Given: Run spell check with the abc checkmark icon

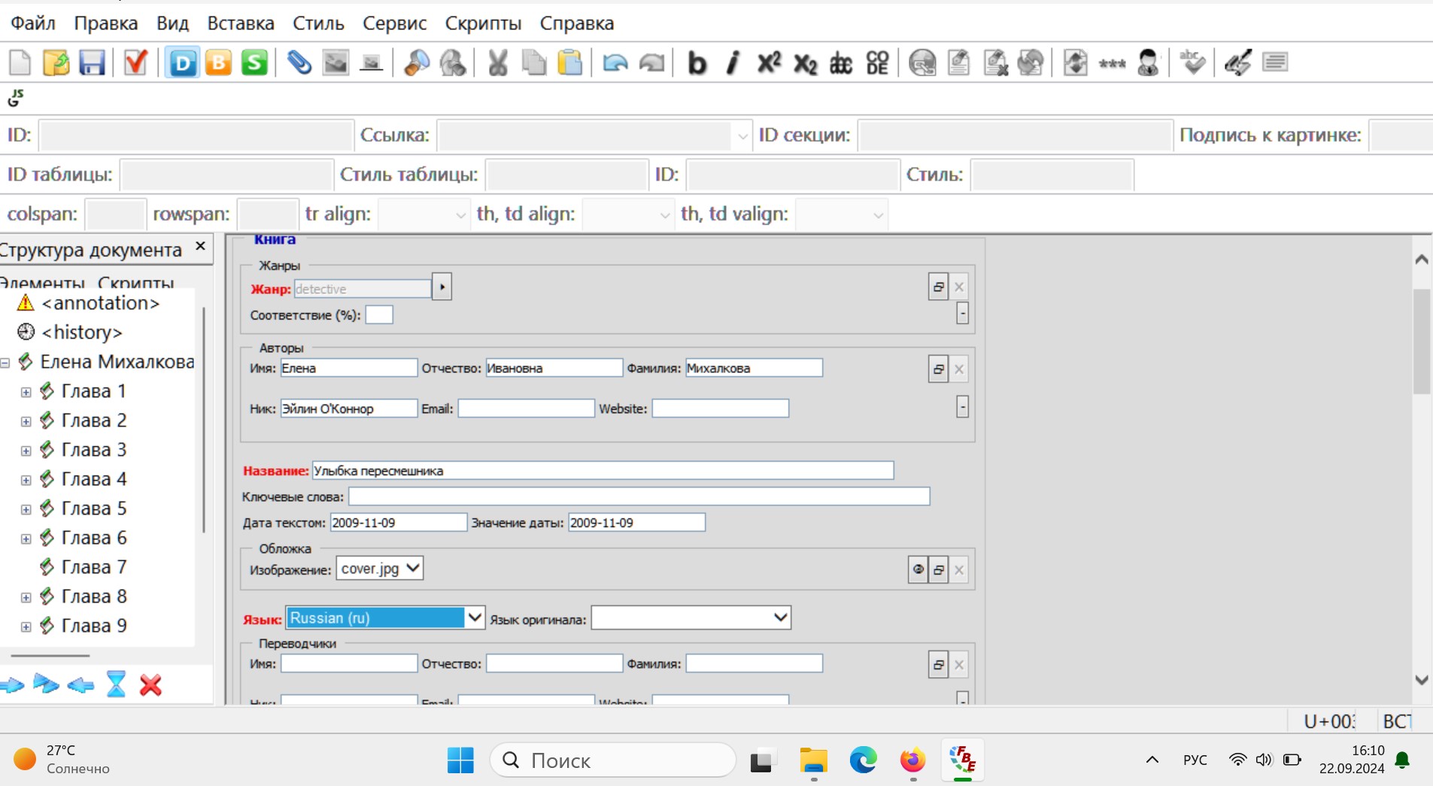Looking at the screenshot, I should (1192, 62).
